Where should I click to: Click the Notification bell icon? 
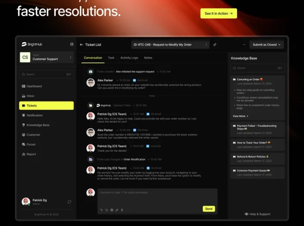[23, 115]
